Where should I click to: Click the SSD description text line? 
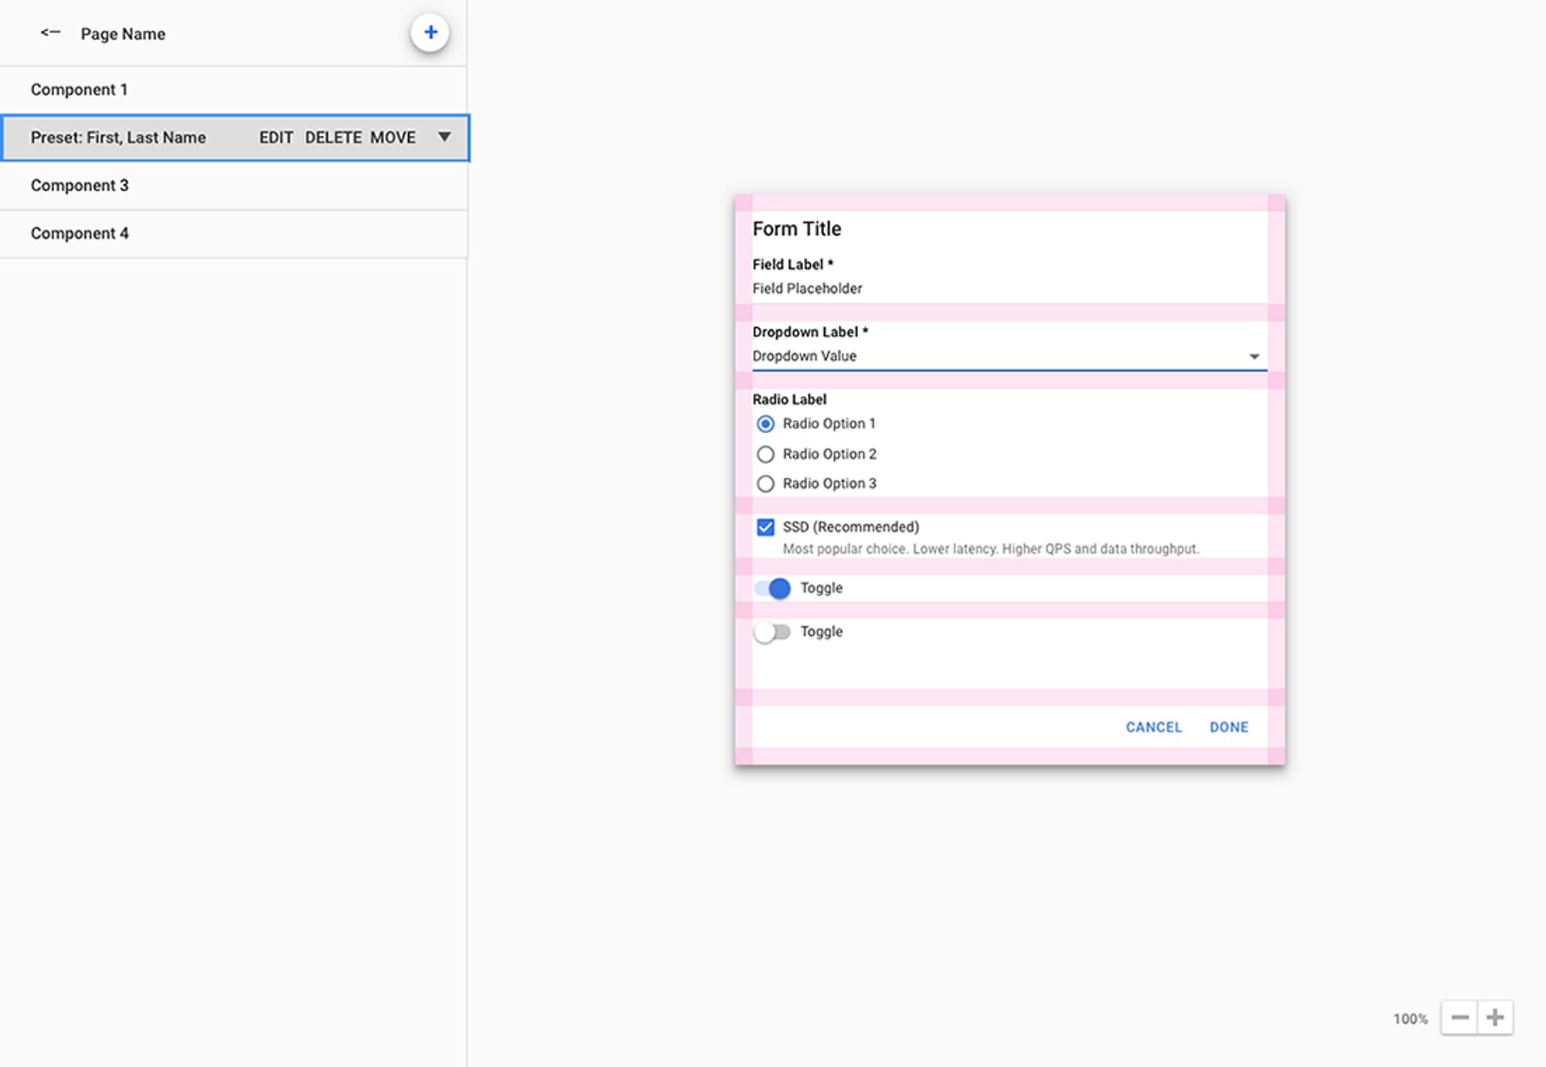click(991, 549)
